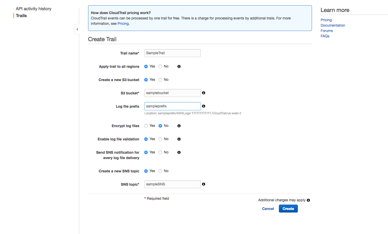Enable Yes for Encrypt log files

(146, 126)
